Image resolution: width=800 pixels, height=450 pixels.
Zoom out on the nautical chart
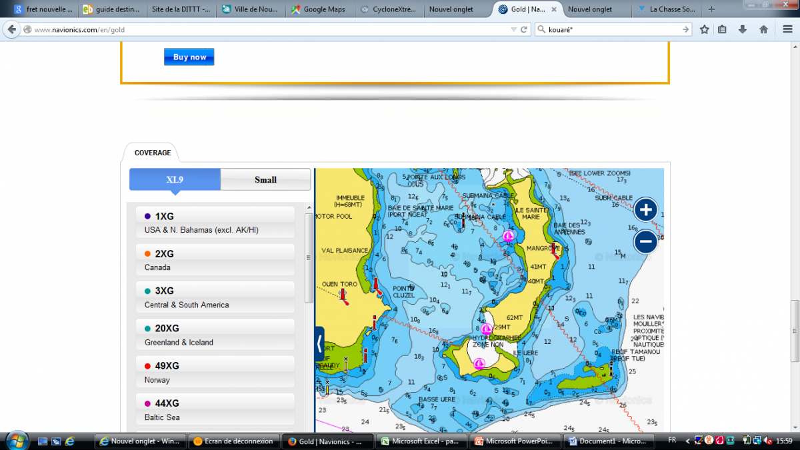tap(645, 241)
